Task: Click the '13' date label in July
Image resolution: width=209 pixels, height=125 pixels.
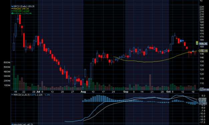Action: pyautogui.click(x=52, y=92)
